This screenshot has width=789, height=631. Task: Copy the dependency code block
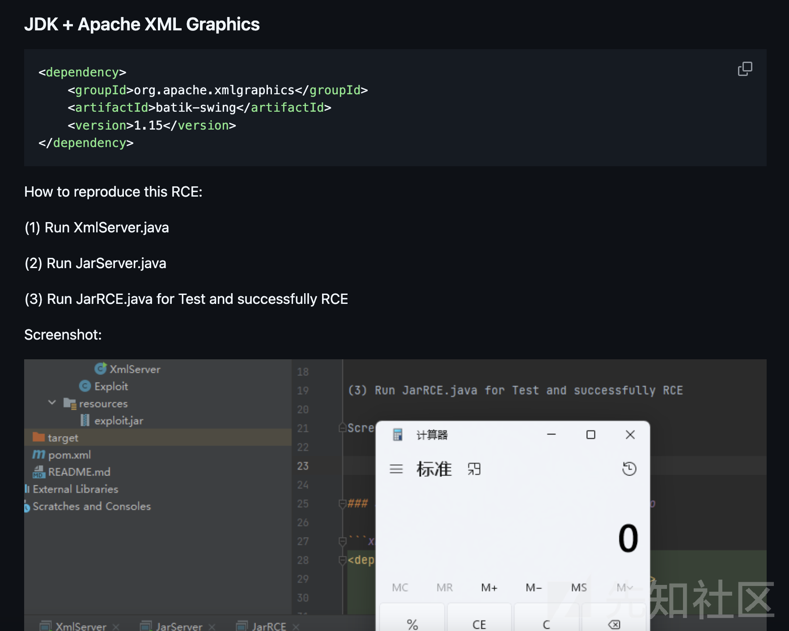pyautogui.click(x=745, y=69)
